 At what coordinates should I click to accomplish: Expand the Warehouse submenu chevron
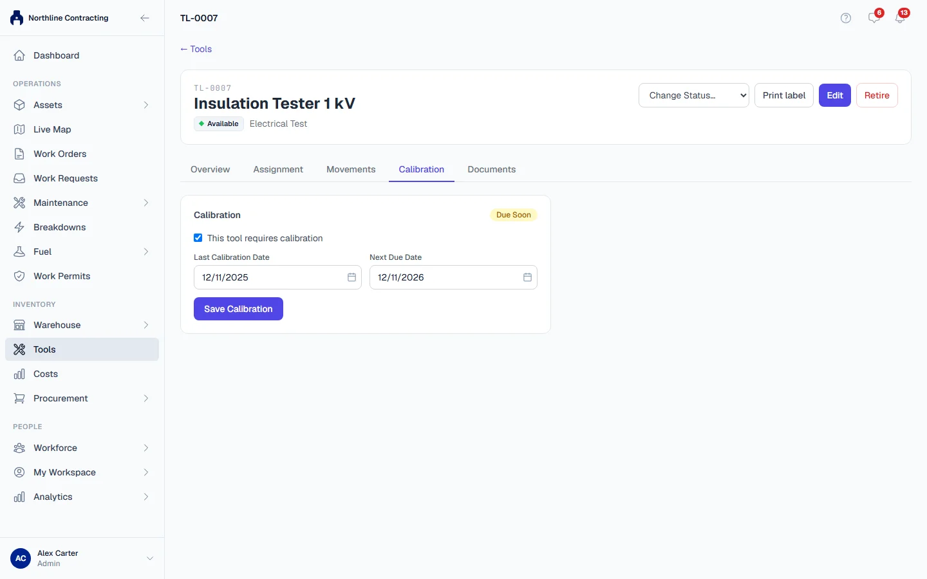click(146, 325)
